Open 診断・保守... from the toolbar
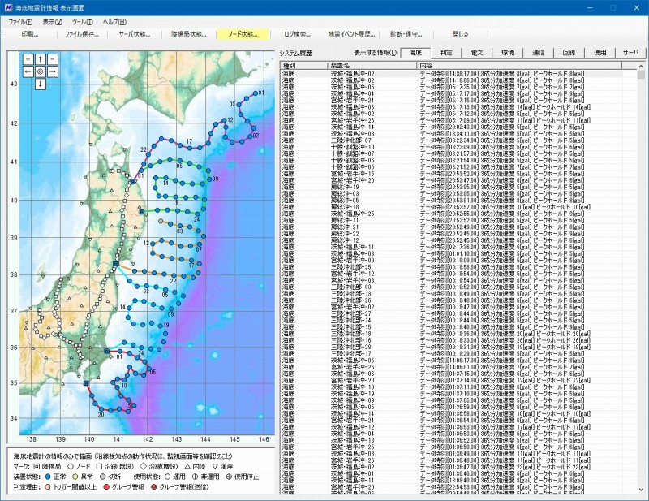Image resolution: width=649 pixels, height=501 pixels. [406, 34]
